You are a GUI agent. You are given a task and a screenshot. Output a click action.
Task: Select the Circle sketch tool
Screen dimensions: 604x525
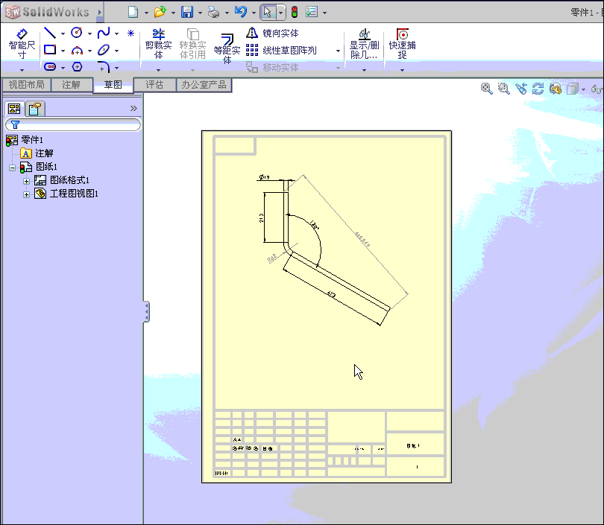coord(77,33)
